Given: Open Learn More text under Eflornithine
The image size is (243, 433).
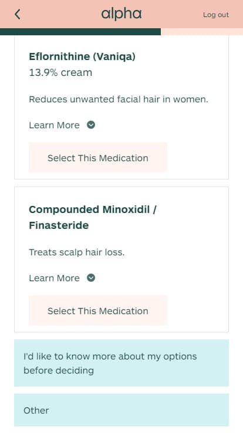Looking at the screenshot, I should pos(54,125).
